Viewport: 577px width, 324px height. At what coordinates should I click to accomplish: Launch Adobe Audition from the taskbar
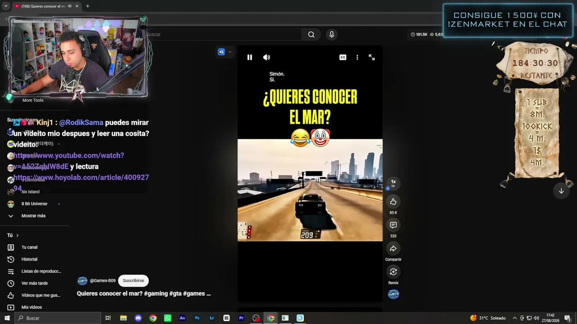pos(182,318)
